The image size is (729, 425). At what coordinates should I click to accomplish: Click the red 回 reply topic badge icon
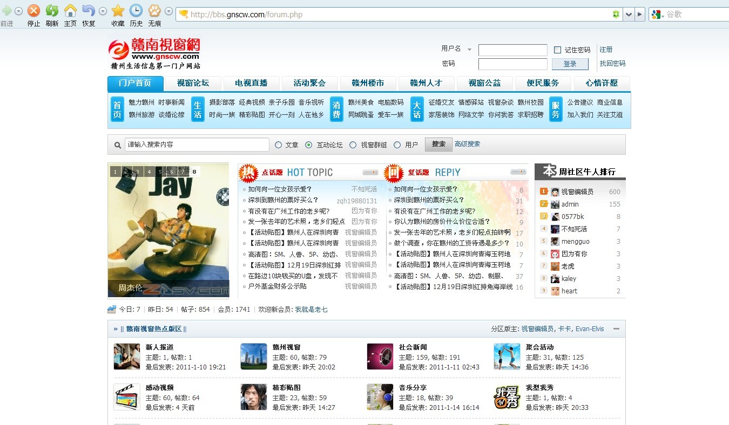[394, 173]
